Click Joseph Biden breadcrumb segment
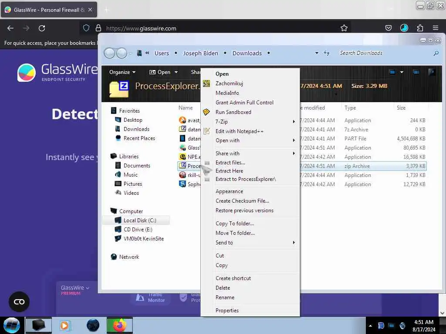 pyautogui.click(x=200, y=53)
